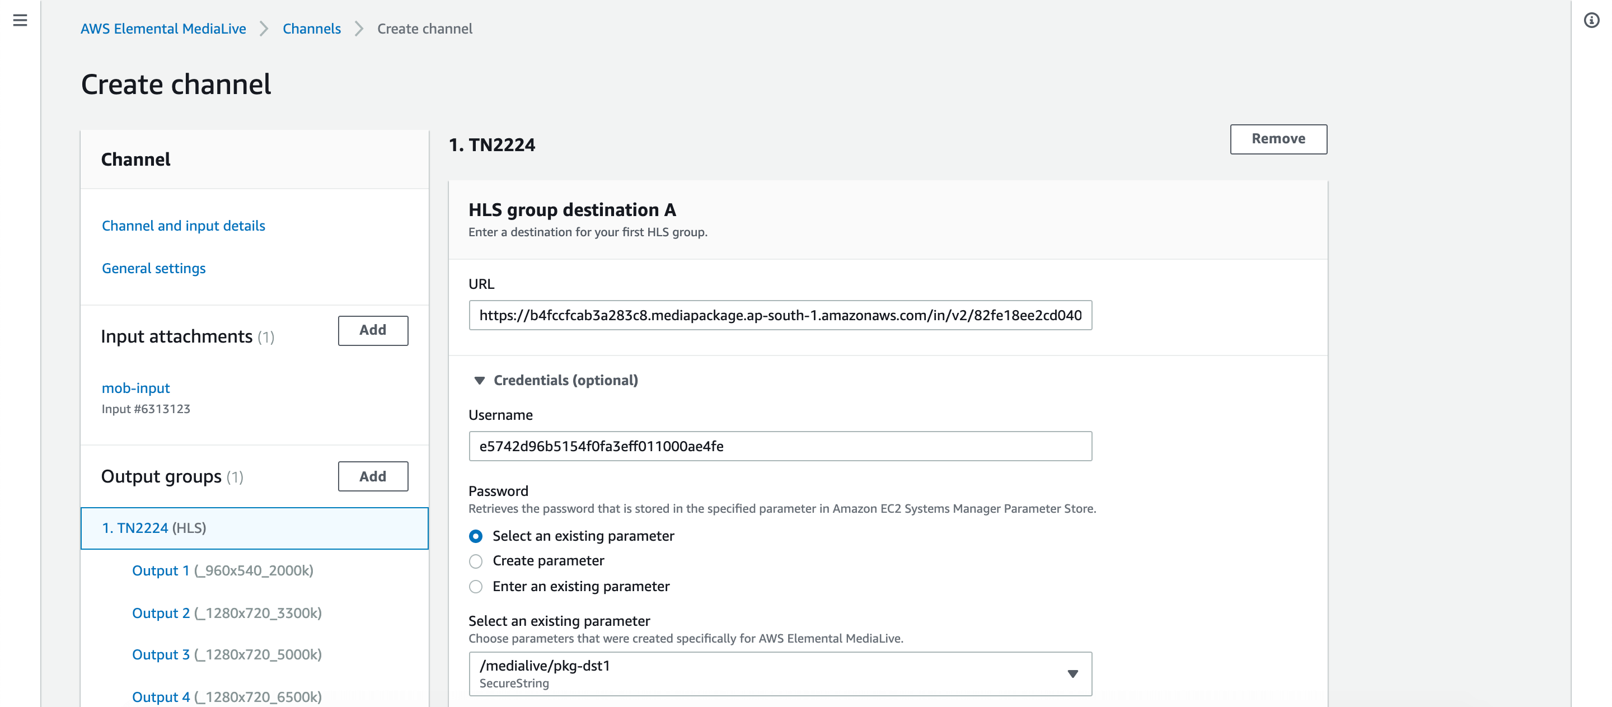Open Output 1 (_960x540_2000k)
This screenshot has width=1612, height=707.
[222, 570]
